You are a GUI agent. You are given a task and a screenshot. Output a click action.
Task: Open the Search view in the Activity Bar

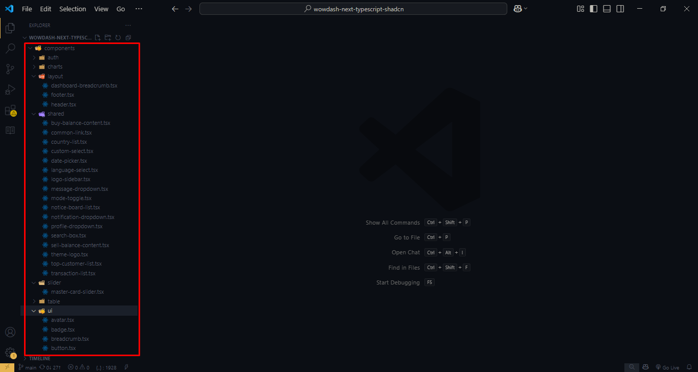coord(10,48)
